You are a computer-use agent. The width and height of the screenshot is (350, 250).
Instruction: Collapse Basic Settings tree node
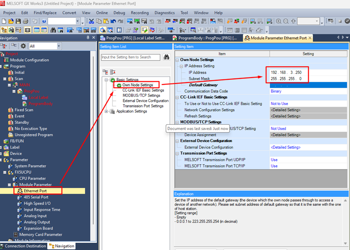[x=106, y=80]
